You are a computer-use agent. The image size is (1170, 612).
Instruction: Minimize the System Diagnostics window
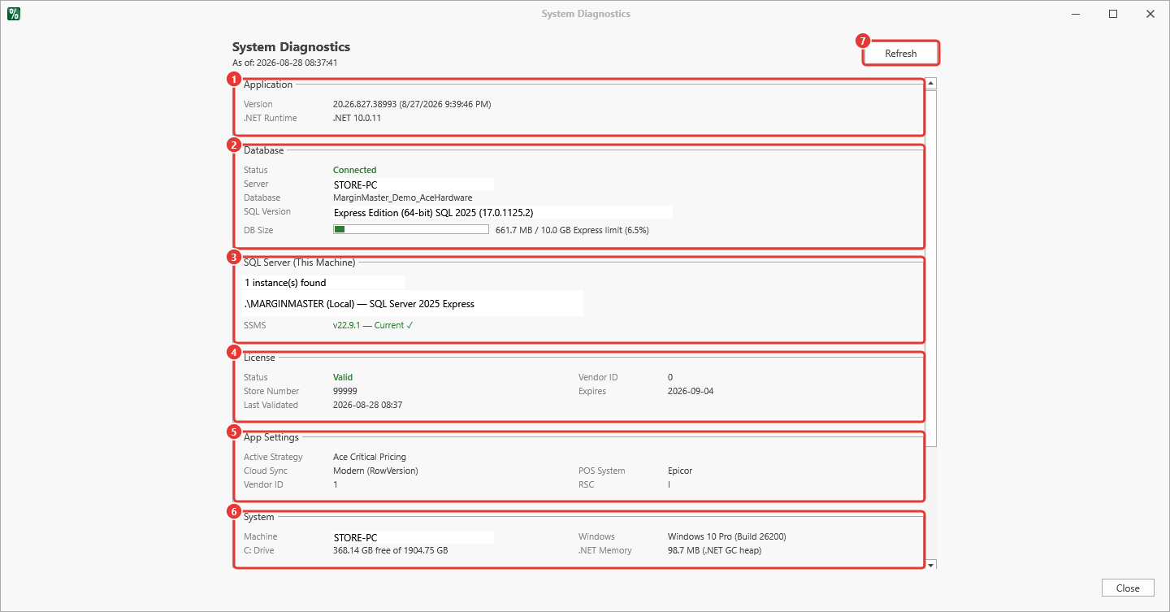[x=1076, y=14]
